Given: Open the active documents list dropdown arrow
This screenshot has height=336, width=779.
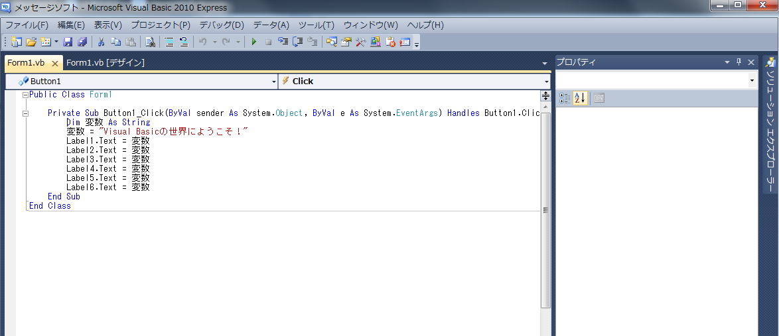Looking at the screenshot, I should [545, 64].
